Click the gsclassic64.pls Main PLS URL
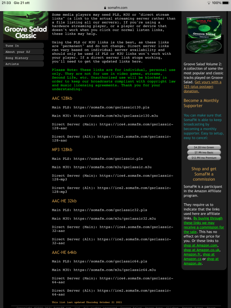The width and height of the screenshot is (231, 308). 110,261
